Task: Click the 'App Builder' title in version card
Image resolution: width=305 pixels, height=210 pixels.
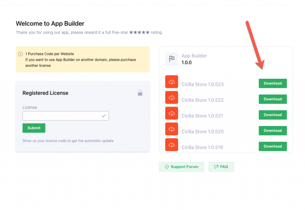Action: click(194, 56)
